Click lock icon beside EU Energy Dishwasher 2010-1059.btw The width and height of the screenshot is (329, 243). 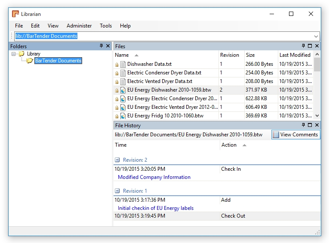tap(117, 90)
